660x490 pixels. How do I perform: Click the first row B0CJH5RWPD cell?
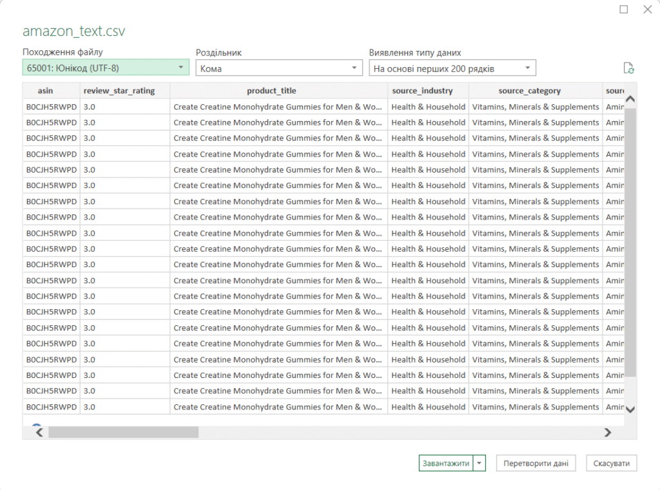[x=52, y=107]
